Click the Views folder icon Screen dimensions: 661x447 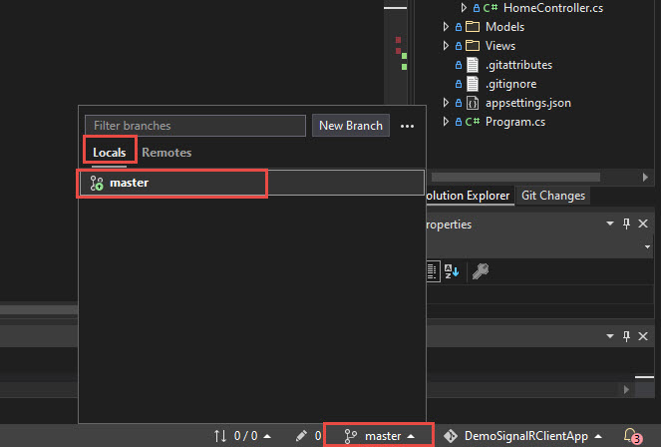(473, 46)
